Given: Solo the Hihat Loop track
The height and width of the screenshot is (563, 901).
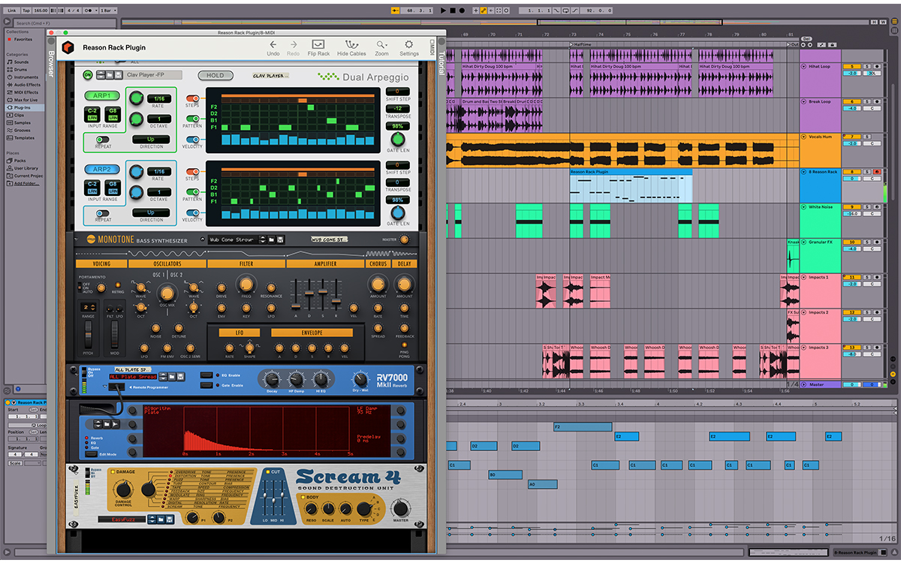Looking at the screenshot, I should pos(866,67).
